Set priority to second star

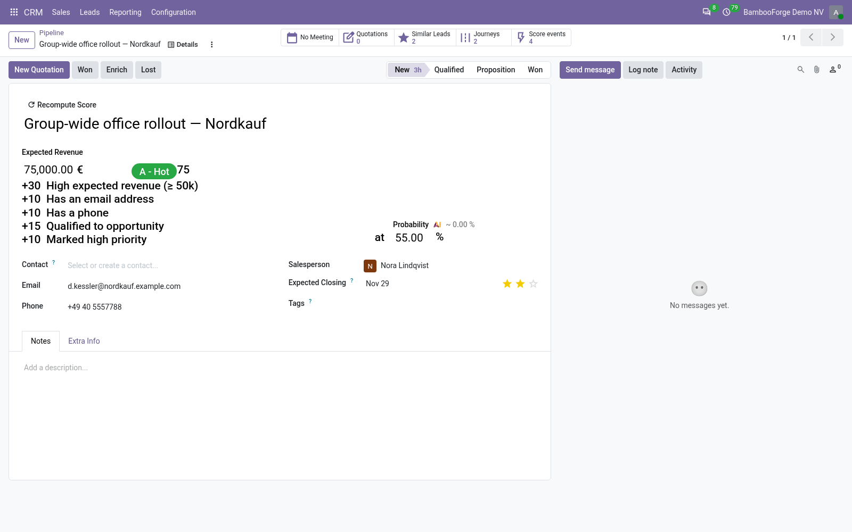520,284
